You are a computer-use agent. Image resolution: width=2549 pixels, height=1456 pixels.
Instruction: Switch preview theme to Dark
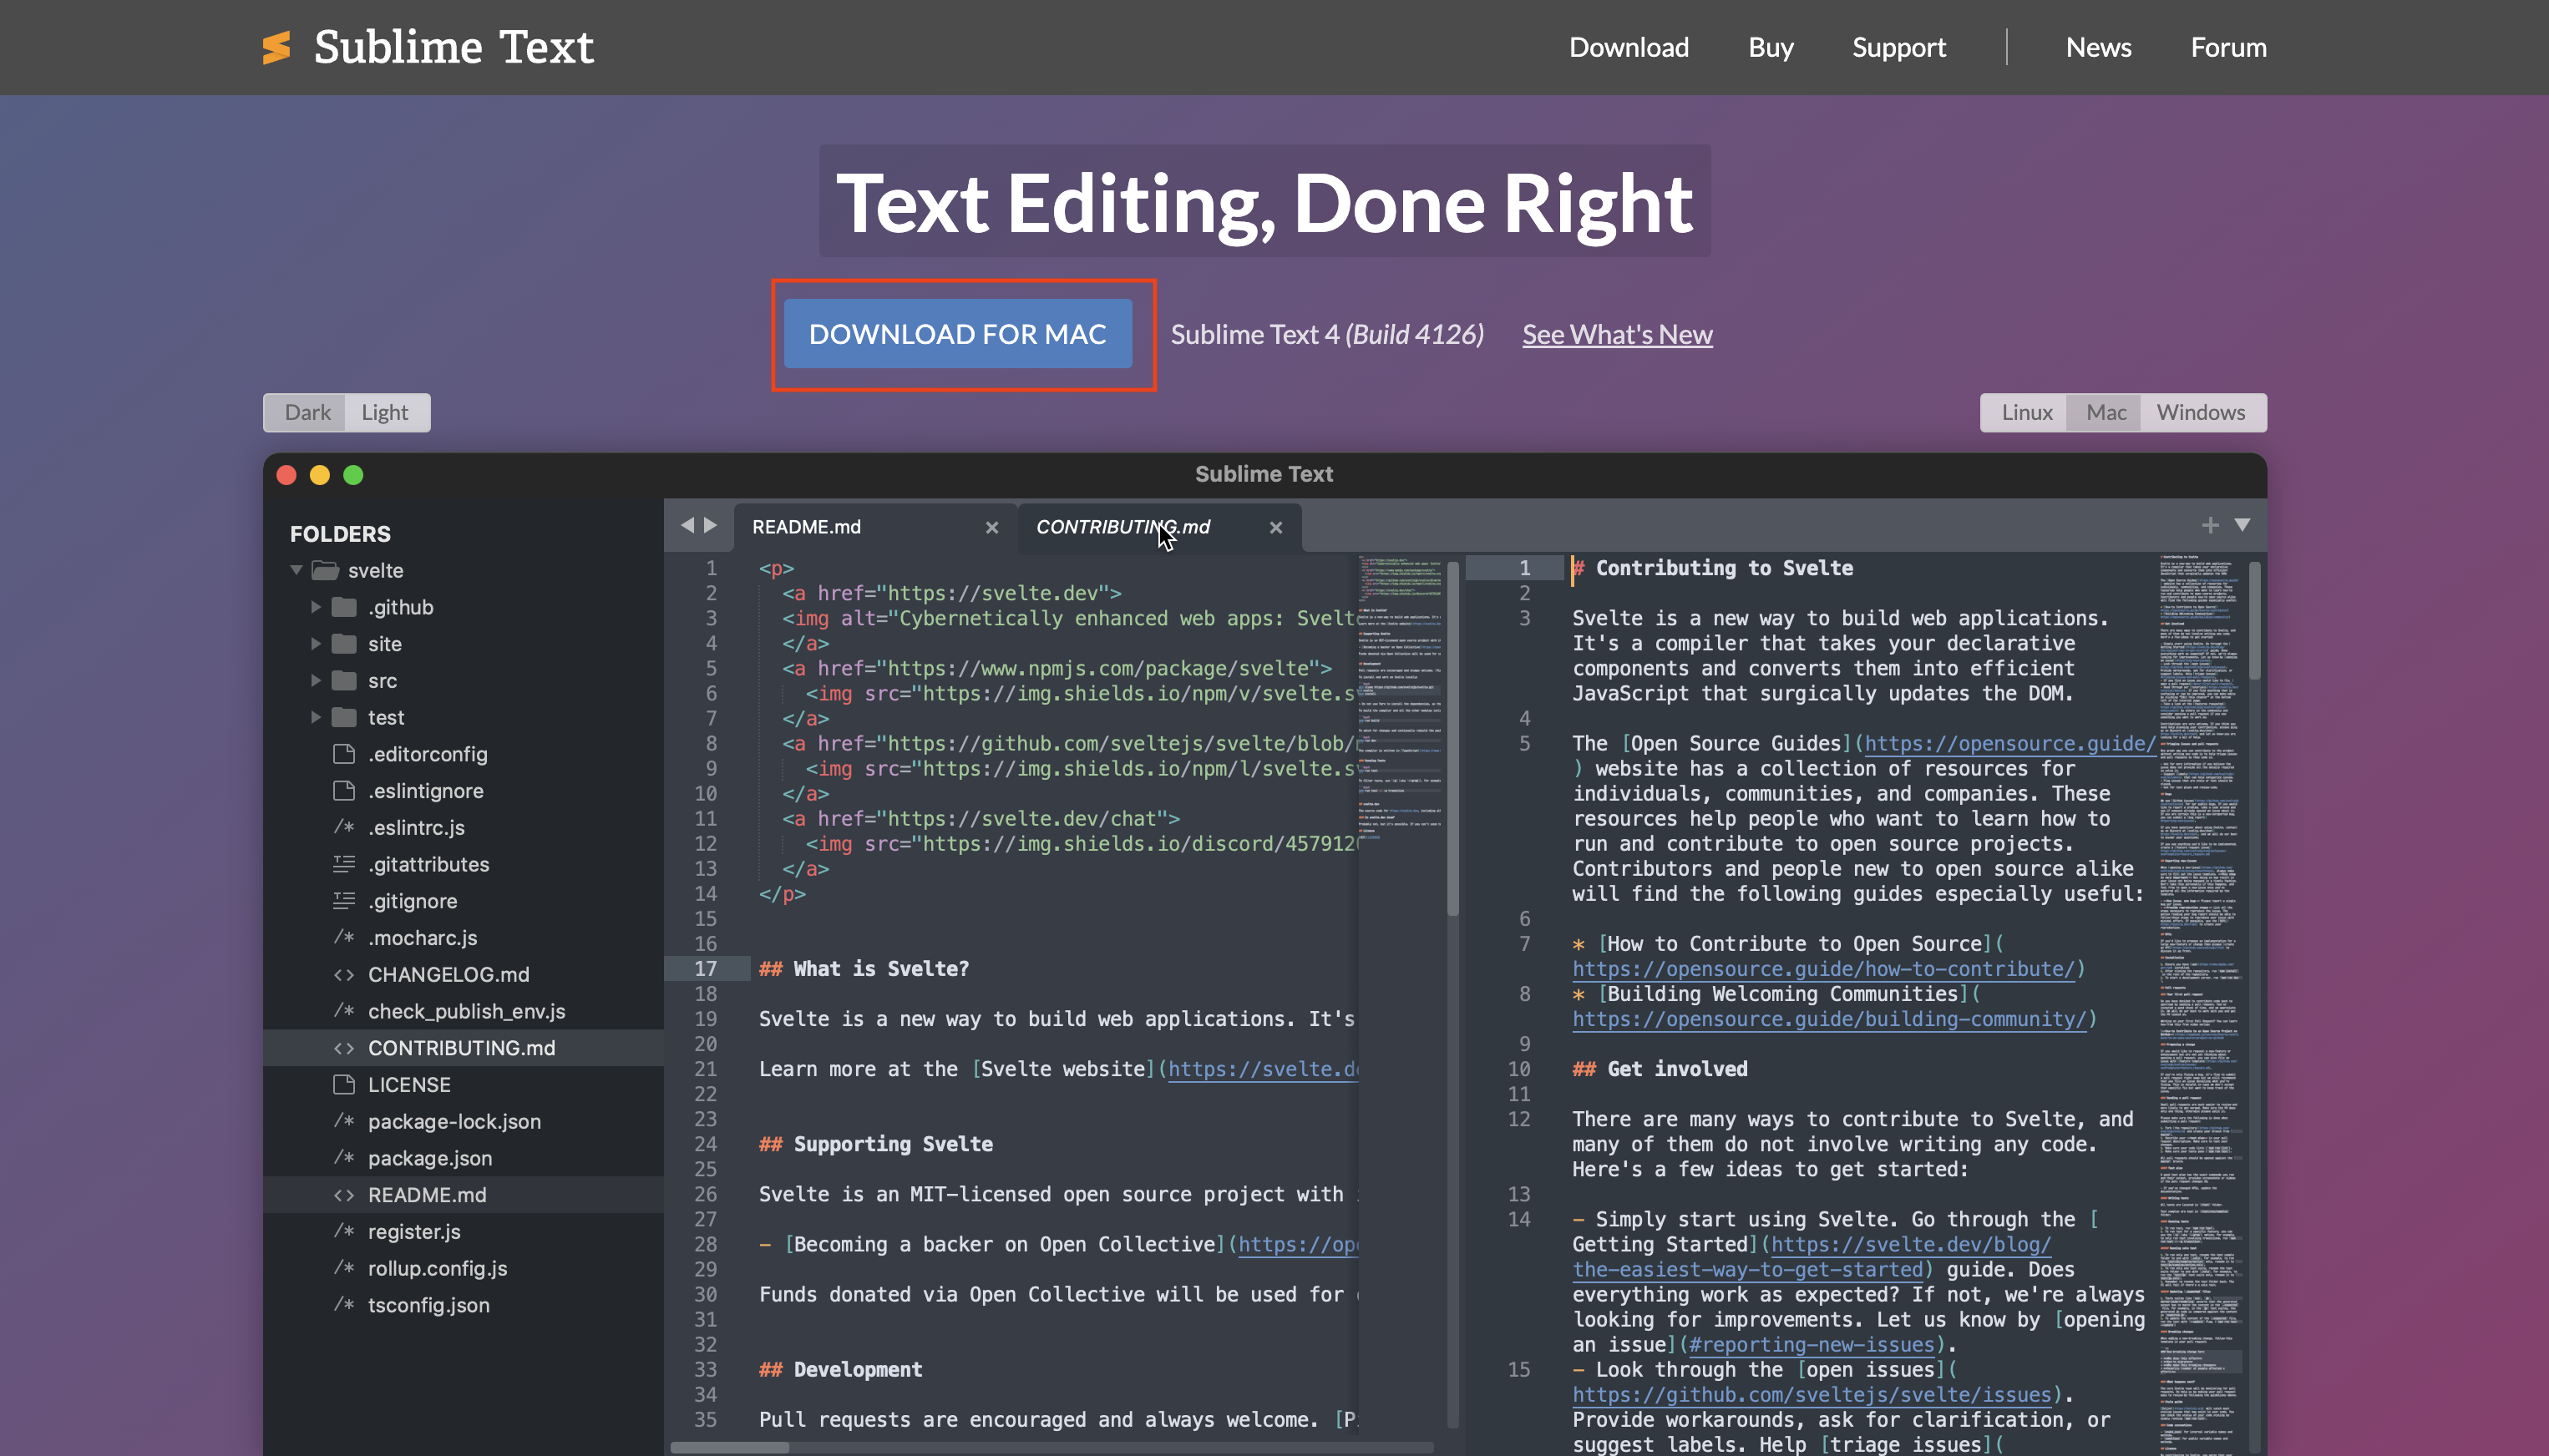point(307,412)
